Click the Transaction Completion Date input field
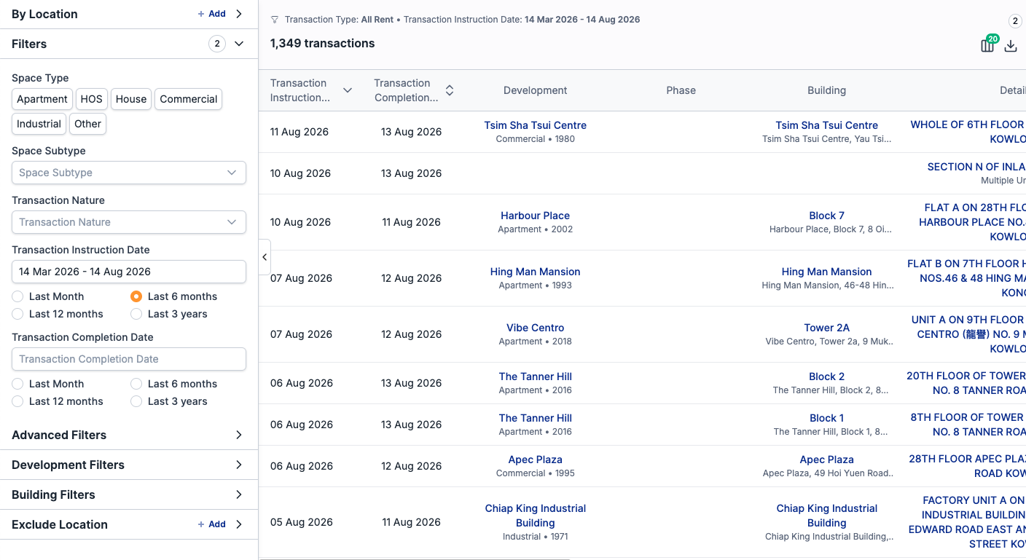1026x560 pixels. coord(129,359)
